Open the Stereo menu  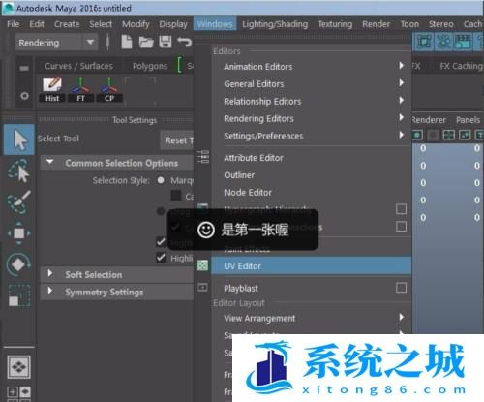[x=440, y=24]
